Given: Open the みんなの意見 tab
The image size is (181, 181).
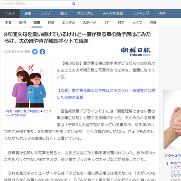Looking at the screenshot, I should [x=113, y=13].
